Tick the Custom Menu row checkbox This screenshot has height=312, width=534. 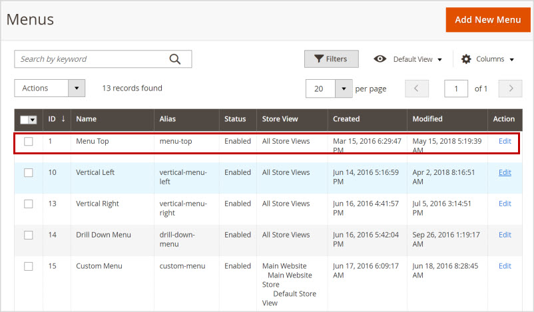pyautogui.click(x=29, y=266)
